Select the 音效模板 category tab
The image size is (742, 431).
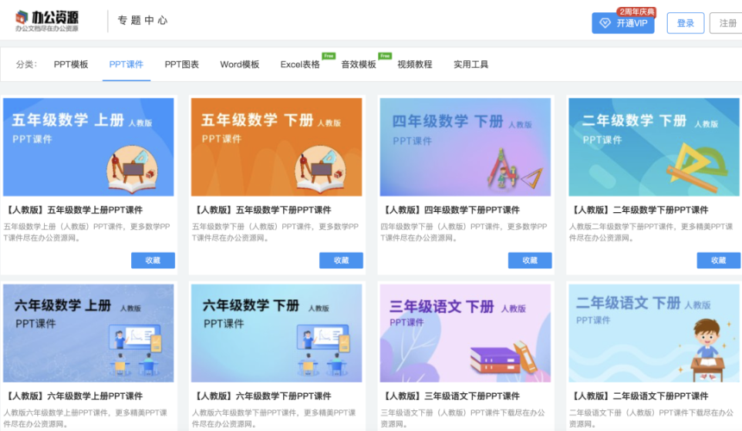[358, 65]
